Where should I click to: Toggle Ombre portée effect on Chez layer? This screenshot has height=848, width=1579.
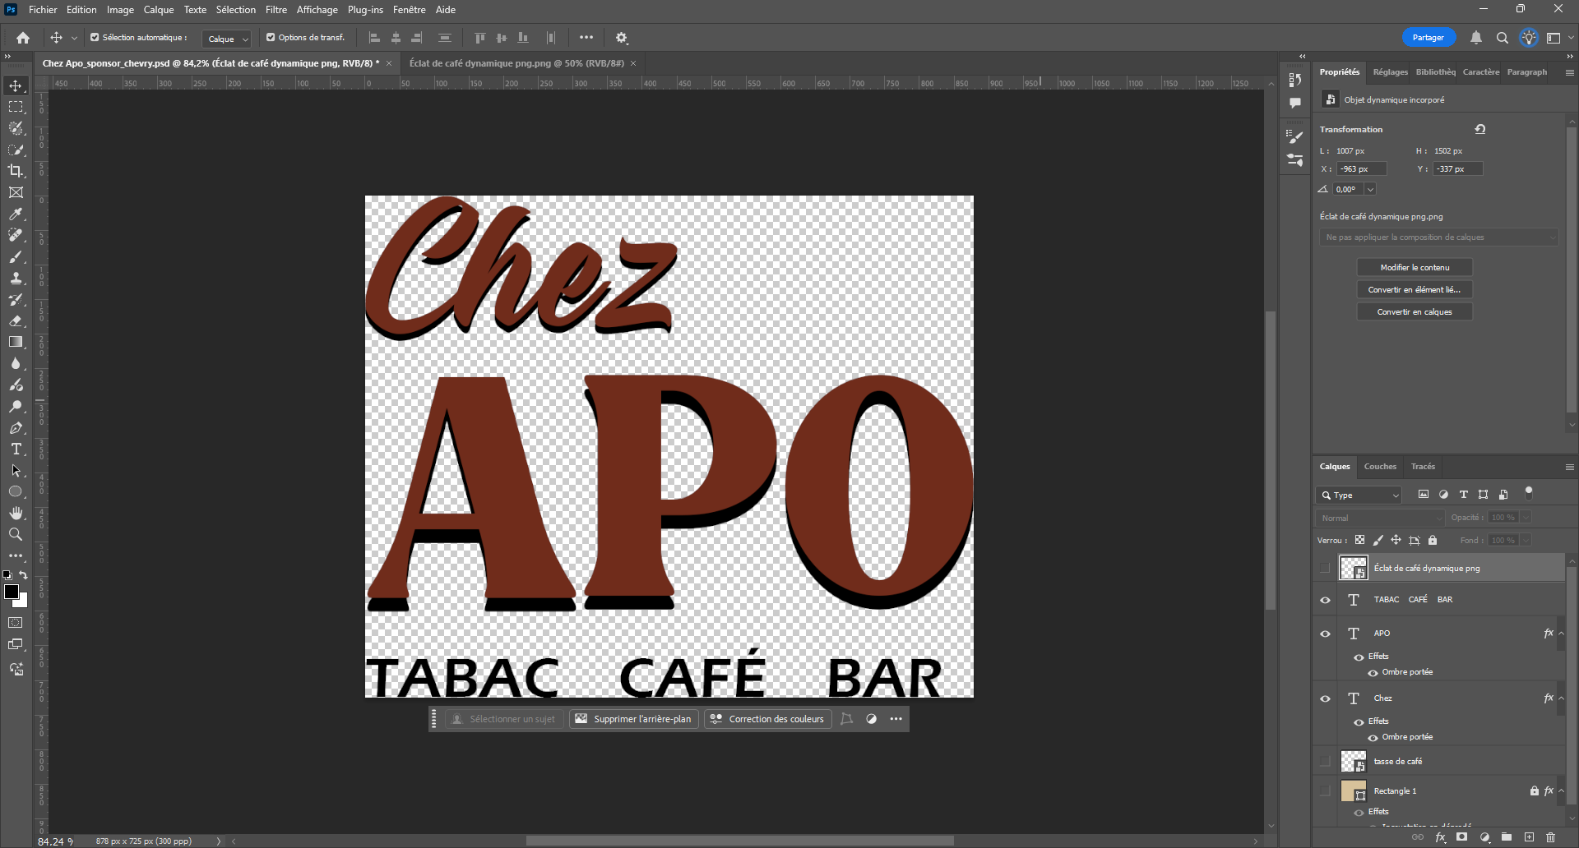click(1373, 738)
